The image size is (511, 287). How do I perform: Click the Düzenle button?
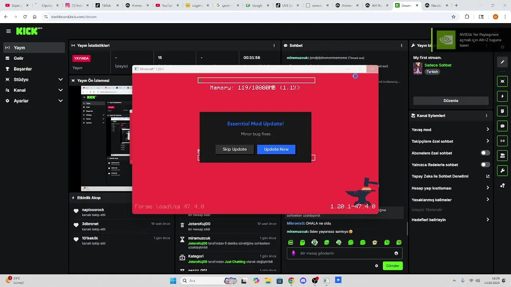pos(451,101)
